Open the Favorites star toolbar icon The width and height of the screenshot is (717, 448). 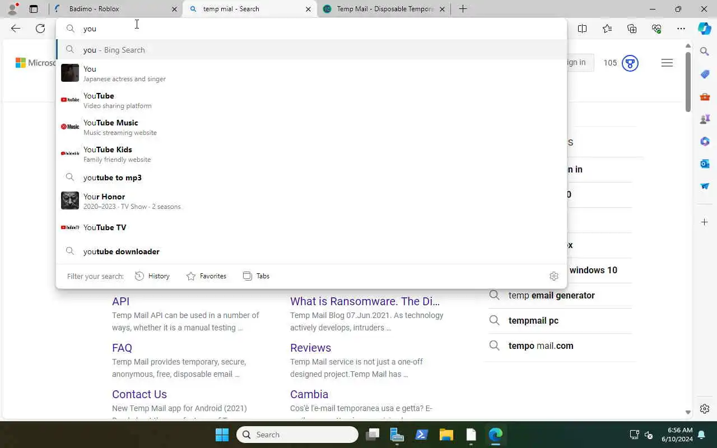(607, 29)
